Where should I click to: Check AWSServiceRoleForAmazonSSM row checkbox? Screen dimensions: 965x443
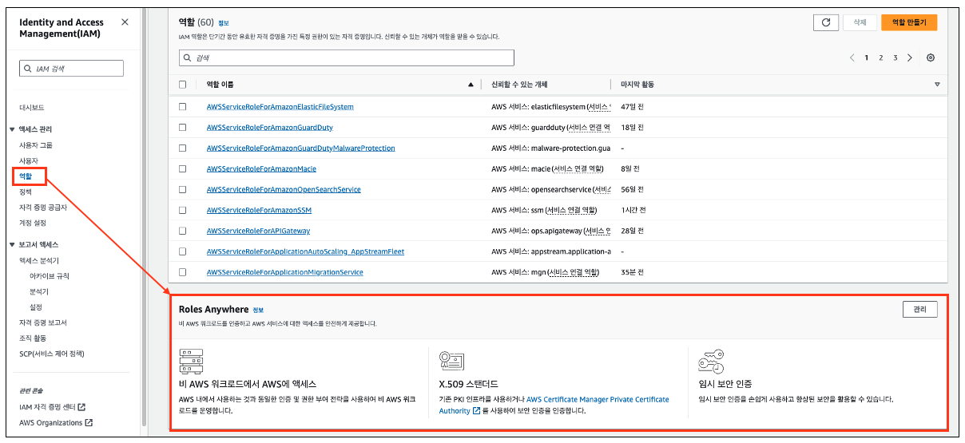coord(183,210)
